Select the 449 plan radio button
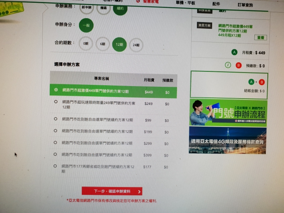The width and height of the screenshot is (284, 213). coord(56,90)
